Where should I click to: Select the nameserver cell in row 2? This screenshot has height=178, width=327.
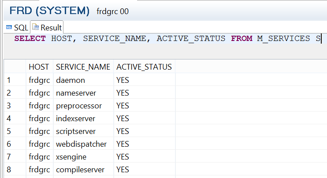[x=83, y=93]
